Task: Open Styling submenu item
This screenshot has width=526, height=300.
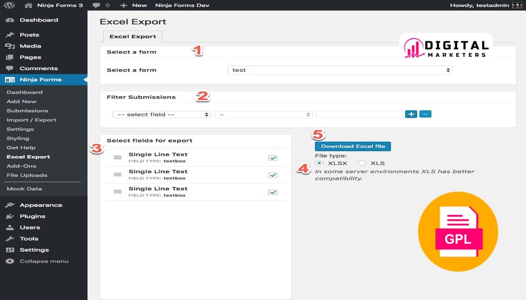Action: pyautogui.click(x=18, y=138)
